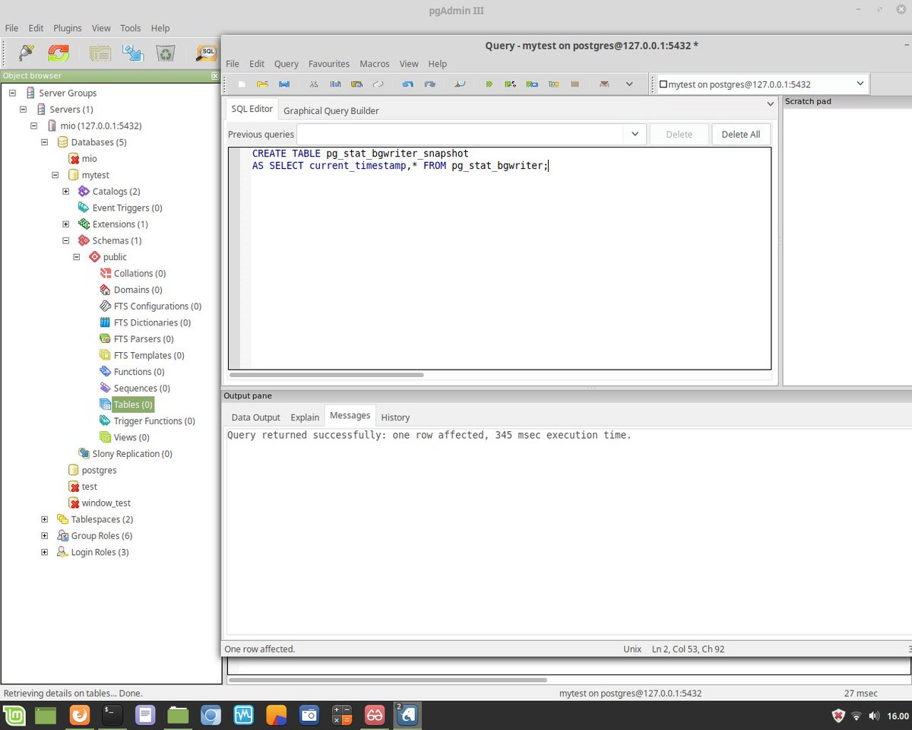The width and height of the screenshot is (912, 730).
Task: Expand the Catalogs (2) node
Action: pyautogui.click(x=65, y=191)
